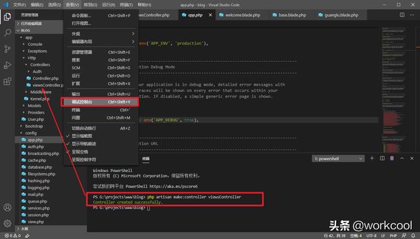This screenshot has height=239, width=420.
Task: Click the VS Code logo in title bar
Action: 6,5
